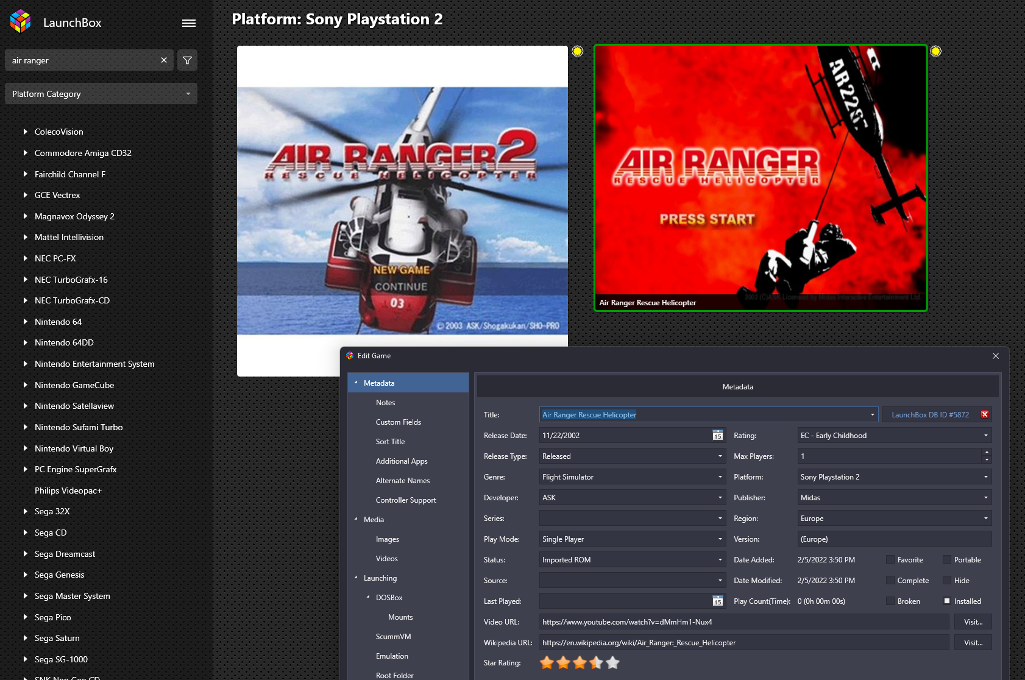Select Air Ranger Rescue Helicopter thumbnail
The width and height of the screenshot is (1025, 680).
click(761, 178)
